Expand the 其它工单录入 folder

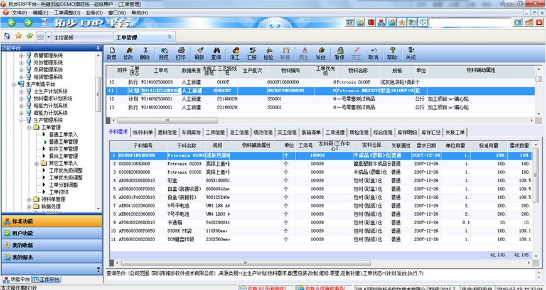(36, 163)
